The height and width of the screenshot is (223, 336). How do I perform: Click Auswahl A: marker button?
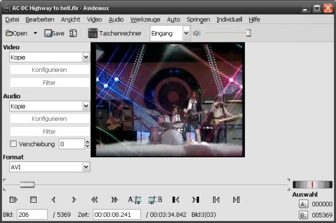[x=304, y=204]
